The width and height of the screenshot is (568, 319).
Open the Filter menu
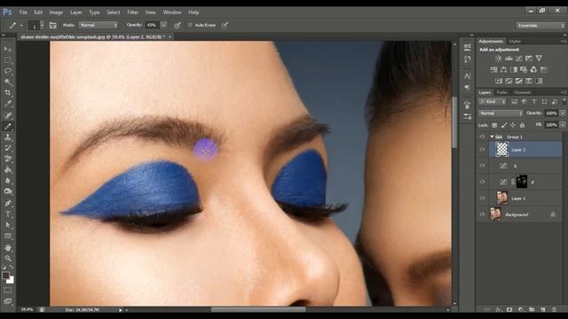point(133,12)
